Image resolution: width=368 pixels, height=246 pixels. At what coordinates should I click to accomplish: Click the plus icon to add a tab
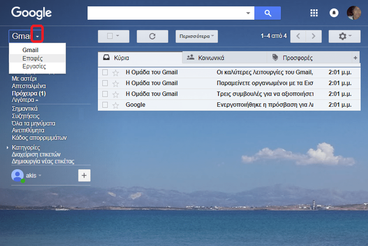click(x=355, y=58)
